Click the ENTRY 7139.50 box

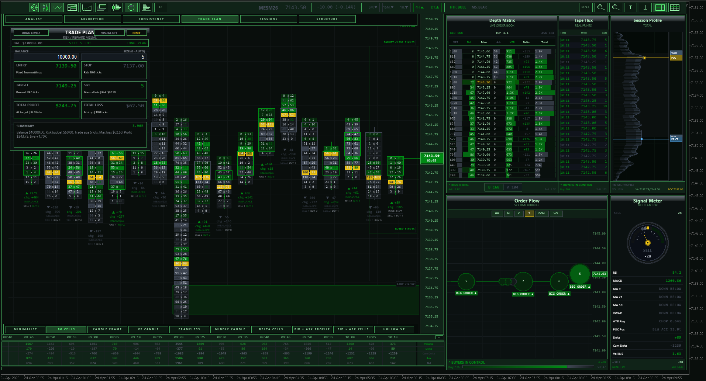(46, 70)
